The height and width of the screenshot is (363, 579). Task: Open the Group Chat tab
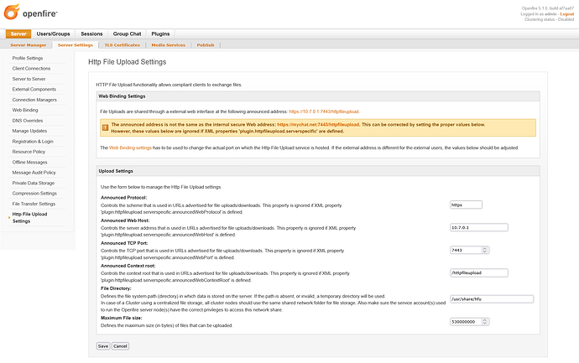tap(127, 34)
